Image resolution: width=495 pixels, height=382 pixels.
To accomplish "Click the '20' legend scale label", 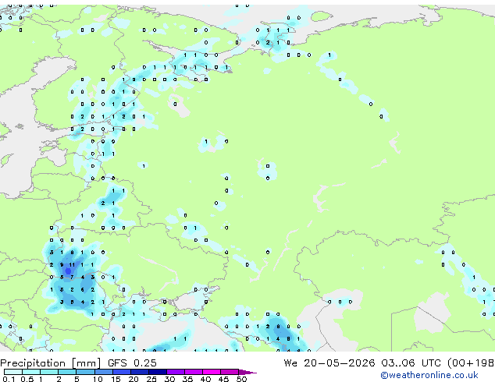I will click(x=134, y=379).
